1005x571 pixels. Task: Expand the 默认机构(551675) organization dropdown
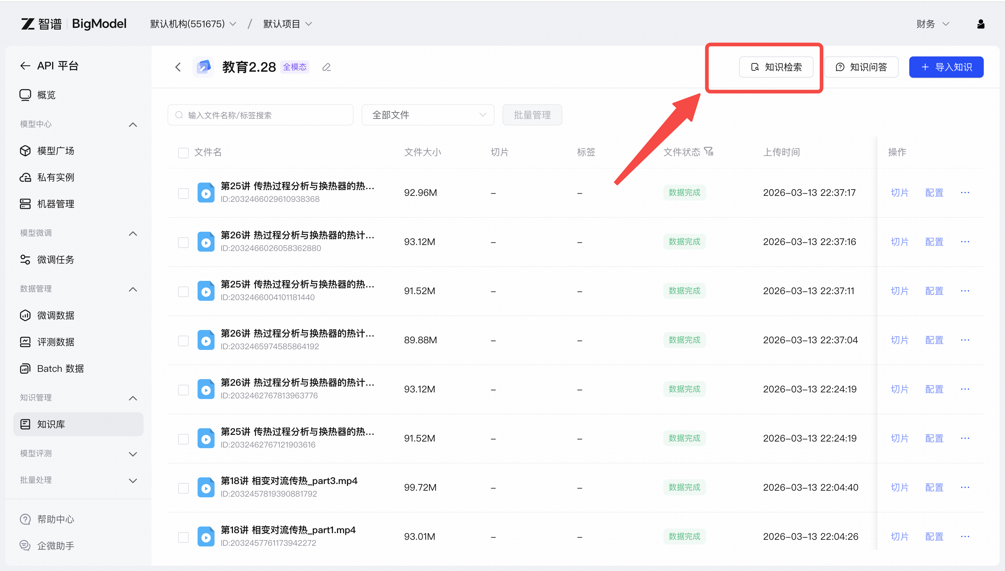point(193,24)
